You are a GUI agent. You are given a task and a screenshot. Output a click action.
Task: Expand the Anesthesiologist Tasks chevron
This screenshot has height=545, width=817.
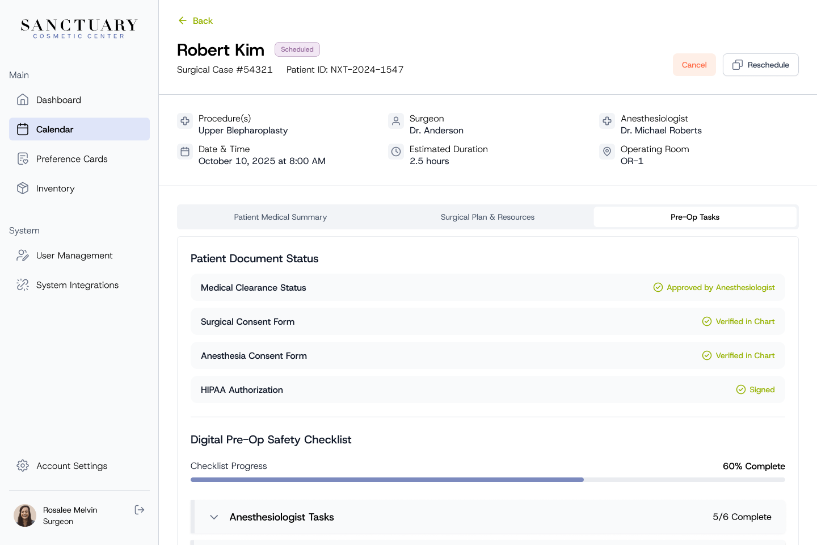tap(214, 517)
